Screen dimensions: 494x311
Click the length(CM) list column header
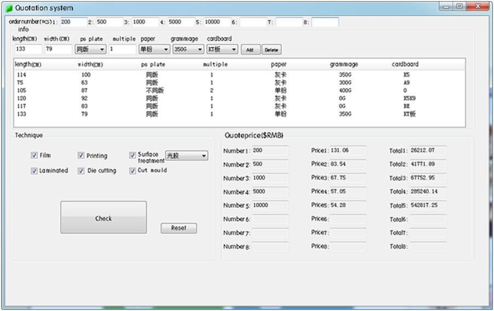coord(45,64)
